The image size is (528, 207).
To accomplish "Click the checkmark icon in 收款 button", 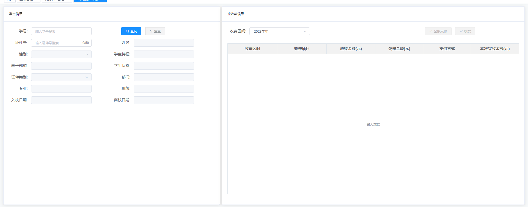I will tap(461, 31).
